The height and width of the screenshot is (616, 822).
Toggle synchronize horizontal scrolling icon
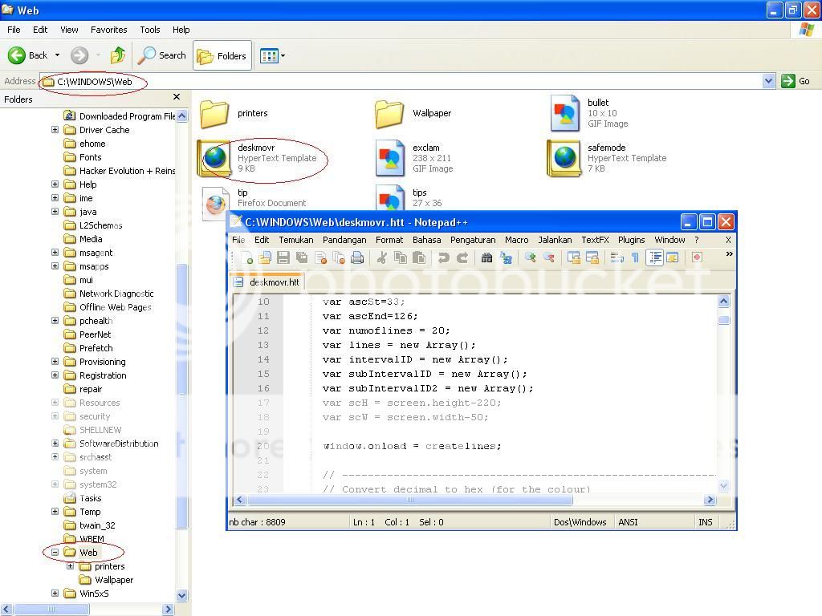[x=592, y=257]
